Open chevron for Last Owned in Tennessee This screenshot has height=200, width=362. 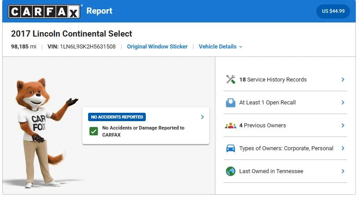pyautogui.click(x=343, y=171)
